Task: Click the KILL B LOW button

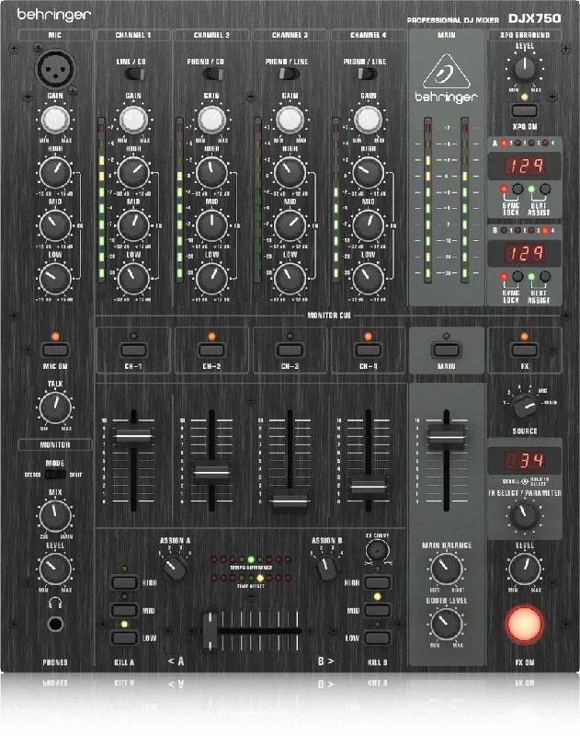Action: [x=378, y=638]
